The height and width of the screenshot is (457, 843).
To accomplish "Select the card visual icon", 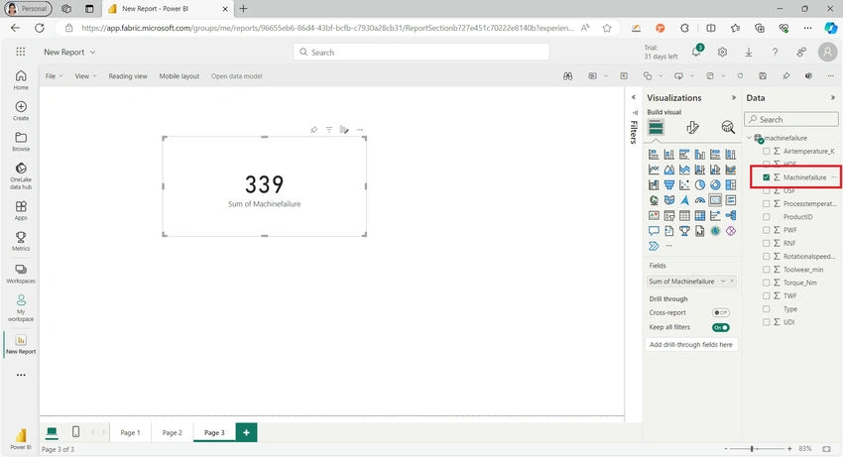I will click(715, 200).
